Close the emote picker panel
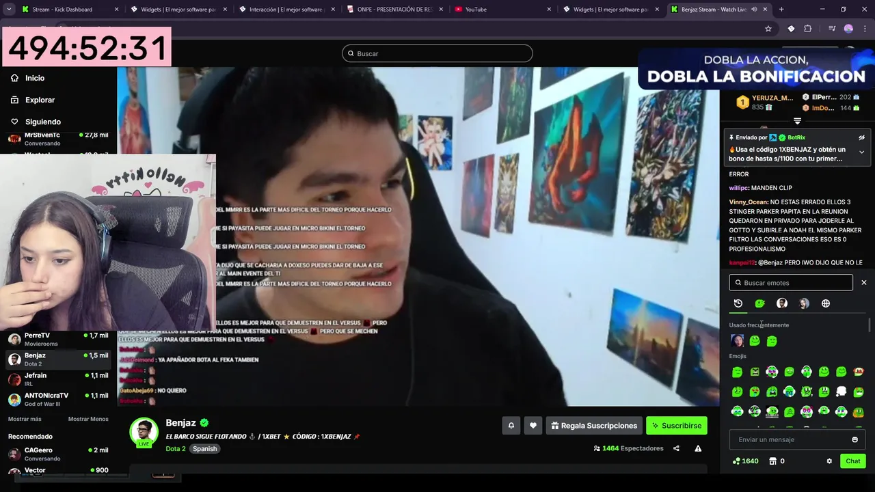This screenshot has width=875, height=492. [863, 283]
